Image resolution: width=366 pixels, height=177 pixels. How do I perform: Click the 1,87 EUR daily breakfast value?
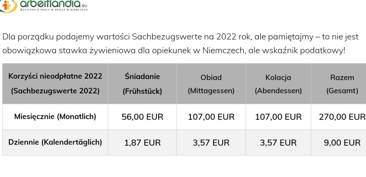142,143
